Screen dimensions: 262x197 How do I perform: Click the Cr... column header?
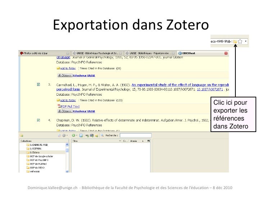(125, 141)
